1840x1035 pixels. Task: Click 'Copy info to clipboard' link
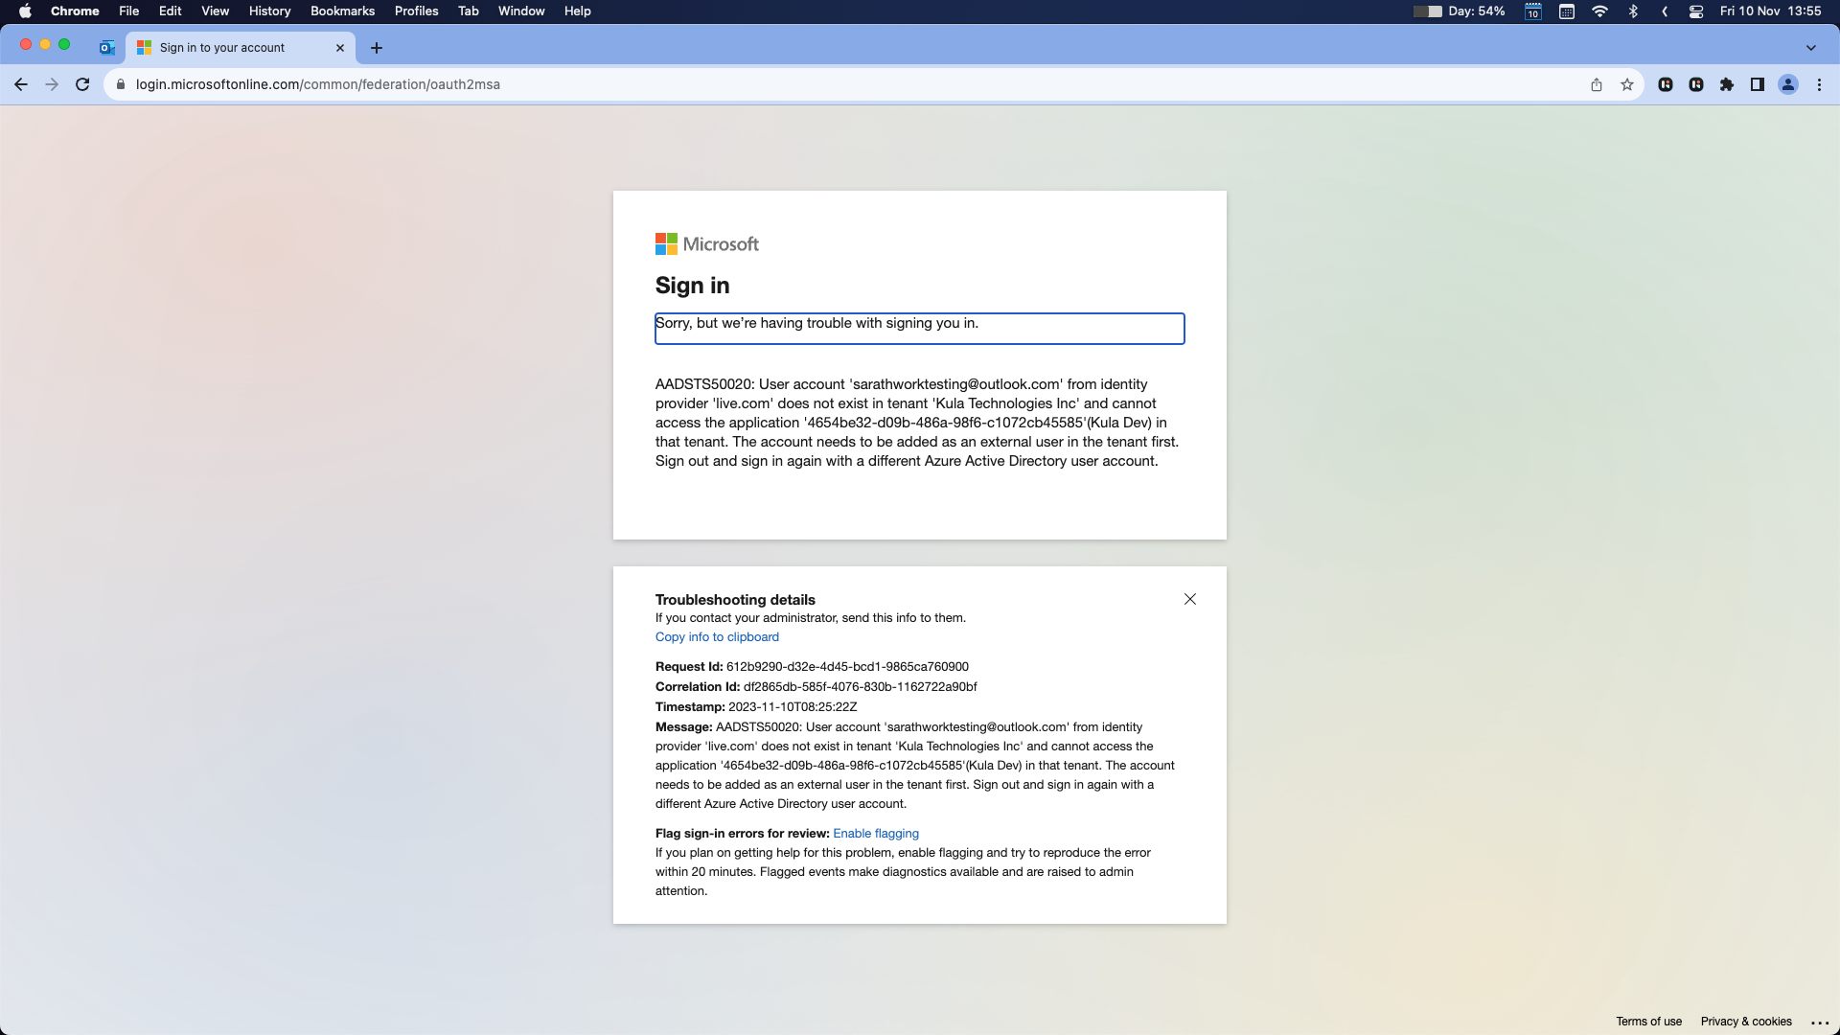pos(717,637)
